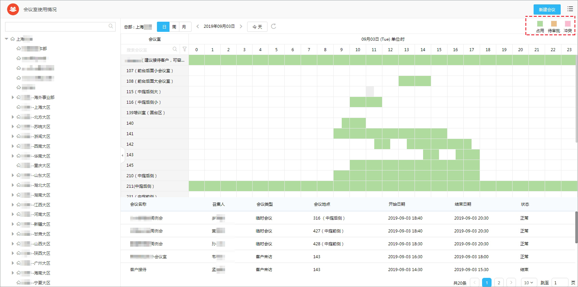Go to page 2 in pagination
The image size is (578, 287).
click(x=499, y=283)
